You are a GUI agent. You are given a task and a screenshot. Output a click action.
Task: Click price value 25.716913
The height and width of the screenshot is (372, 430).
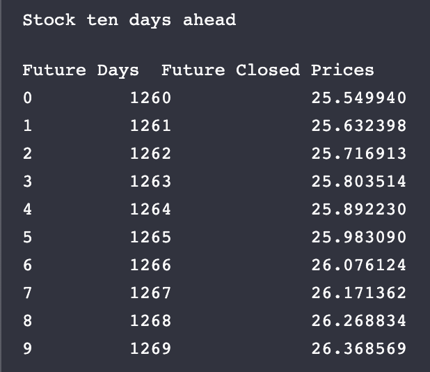pos(359,153)
